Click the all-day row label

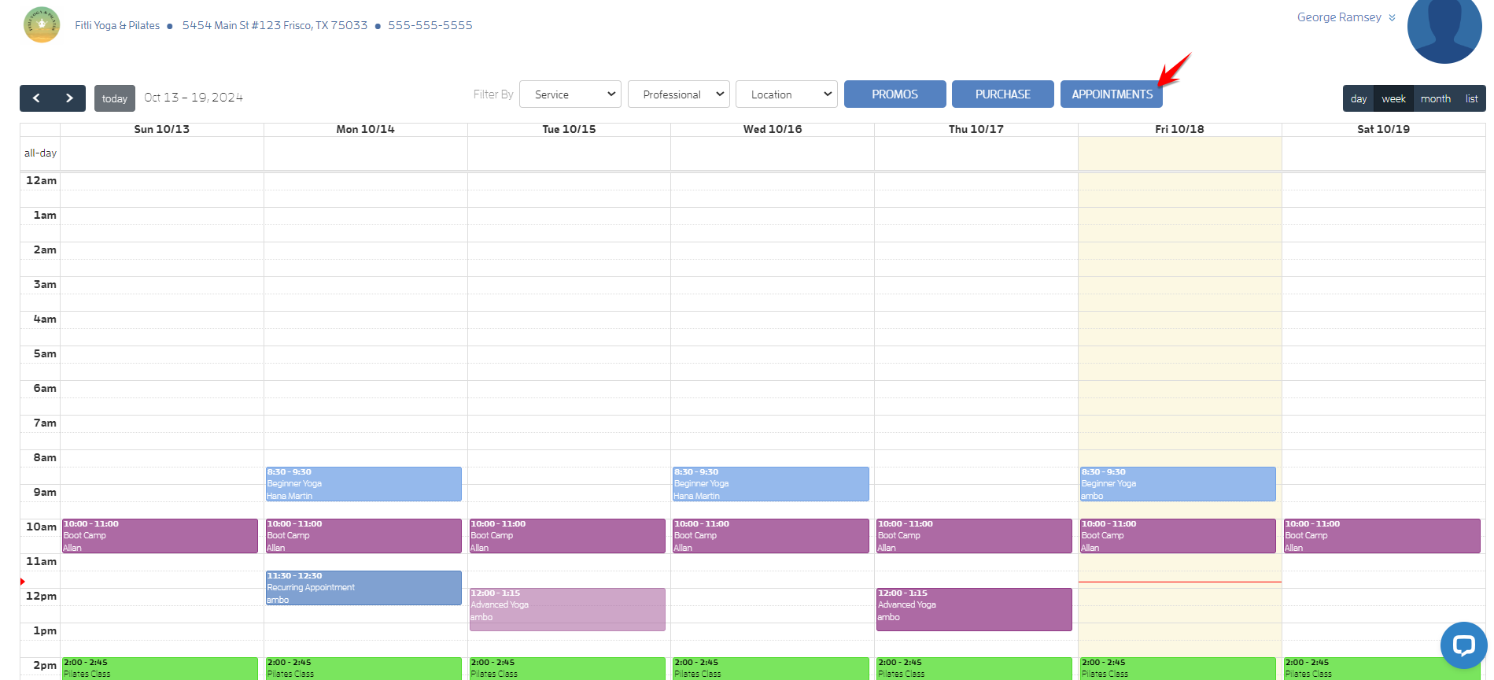point(40,153)
